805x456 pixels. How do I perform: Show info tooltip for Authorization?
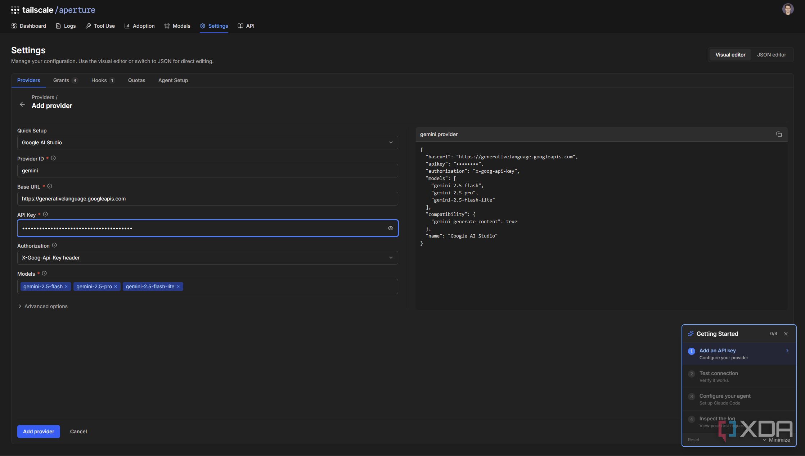(x=54, y=245)
